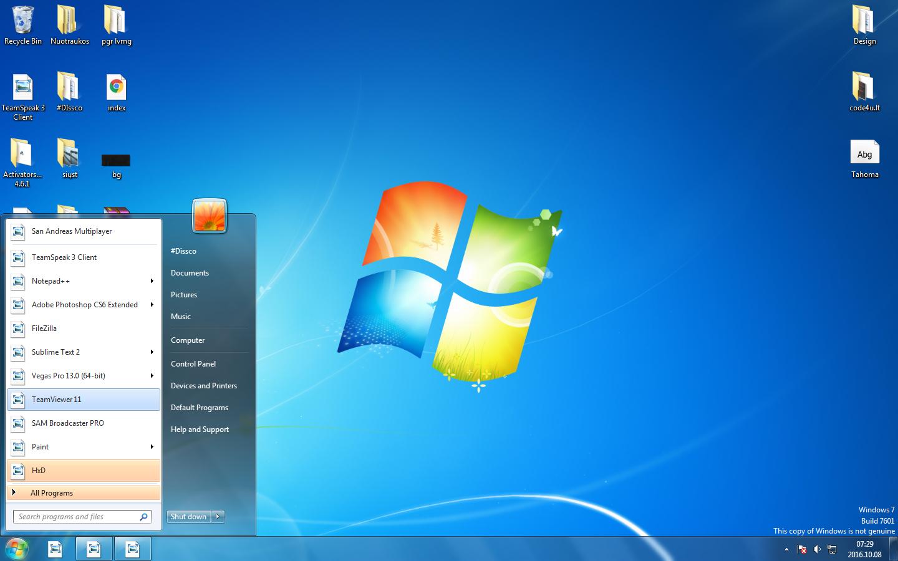This screenshot has width=898, height=561.
Task: Open the Nuotraukos folder on desktop
Action: click(69, 25)
